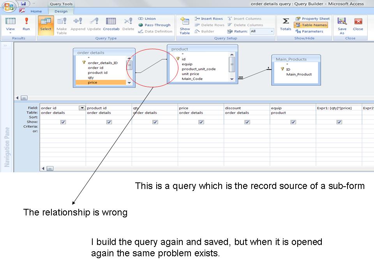Uncheck Show for qty column
The width and height of the screenshot is (374, 280).
tap(155, 122)
